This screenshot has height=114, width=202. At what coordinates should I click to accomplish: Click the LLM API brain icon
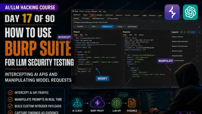point(117,103)
